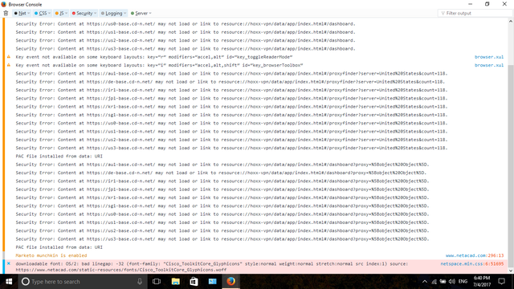Select the key_toggleReaderMode key event warning text
This screenshot has width=514, height=289.
coord(153,57)
